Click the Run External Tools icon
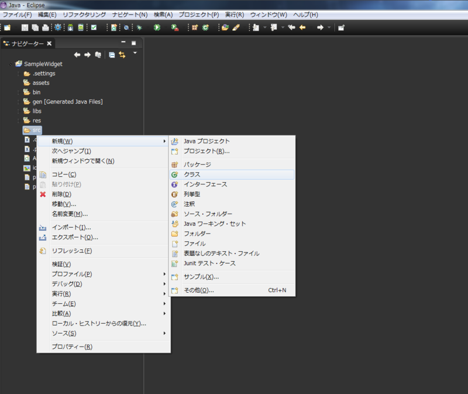 (x=175, y=28)
